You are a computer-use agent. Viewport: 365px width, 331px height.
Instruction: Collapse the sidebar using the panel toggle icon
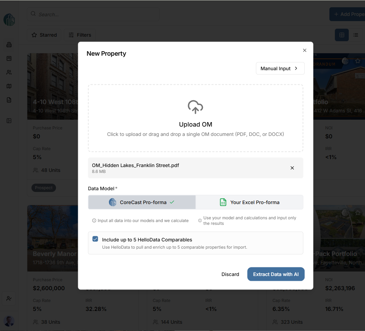click(9, 120)
